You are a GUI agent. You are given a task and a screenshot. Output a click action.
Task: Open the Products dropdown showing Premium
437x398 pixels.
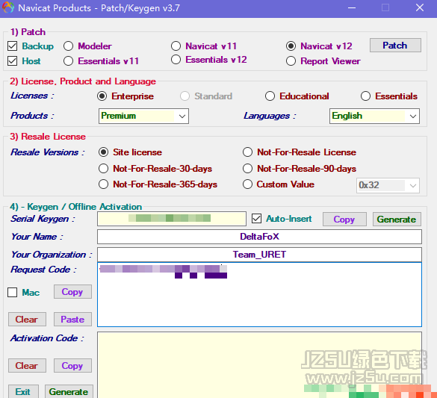pyautogui.click(x=143, y=116)
